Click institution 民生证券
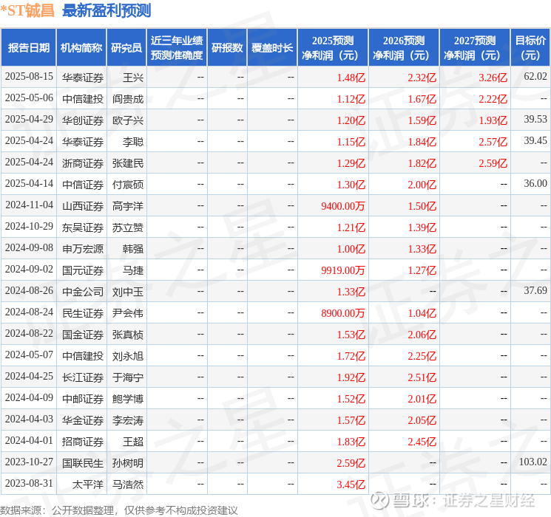 coord(83,313)
